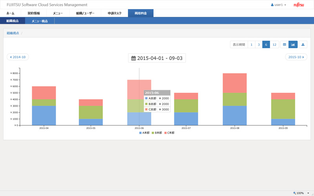Toggle C本部 series in chart legend

pyautogui.click(x=170, y=133)
